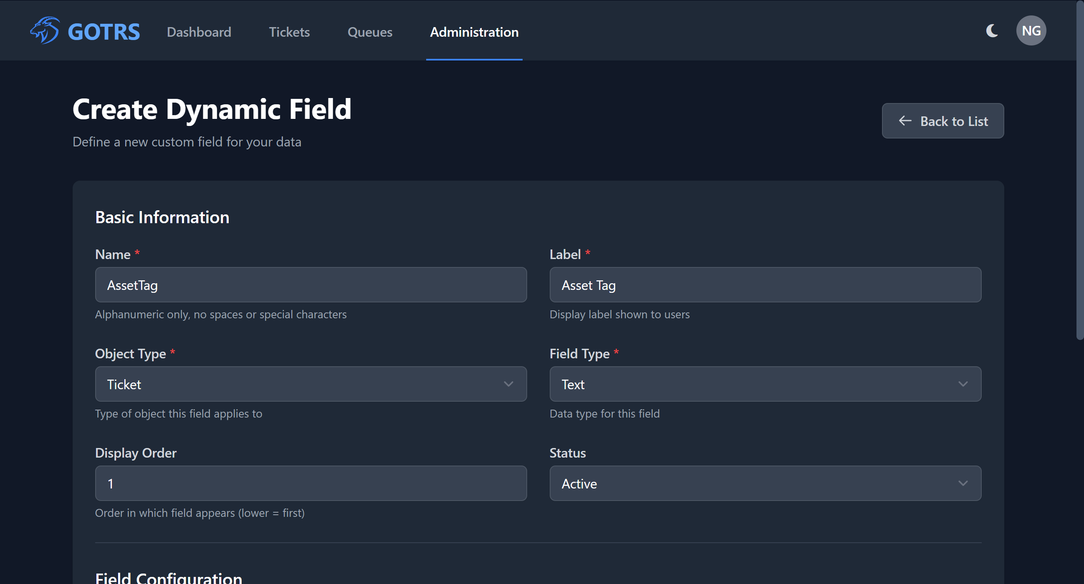Click the Status dropdown chevron

(x=964, y=483)
